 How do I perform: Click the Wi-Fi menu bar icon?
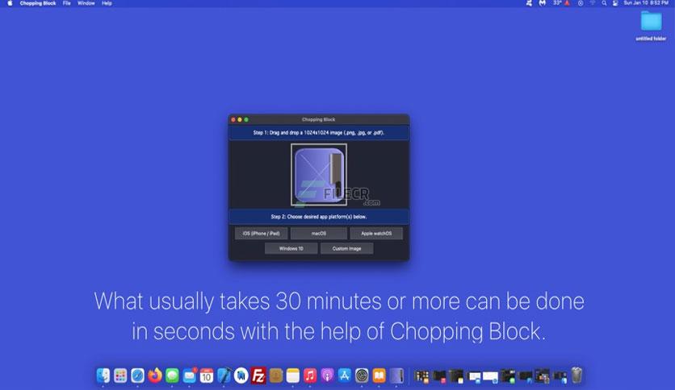point(593,3)
